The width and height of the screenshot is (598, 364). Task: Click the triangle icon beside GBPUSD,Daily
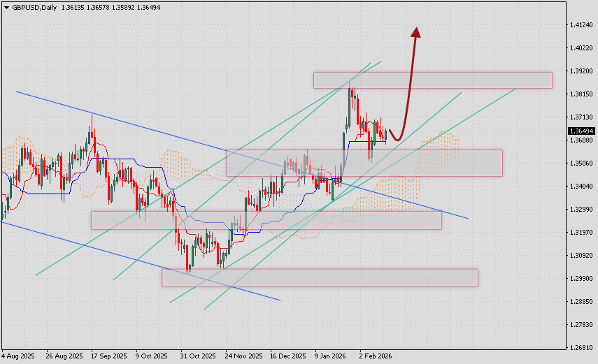pos(6,6)
